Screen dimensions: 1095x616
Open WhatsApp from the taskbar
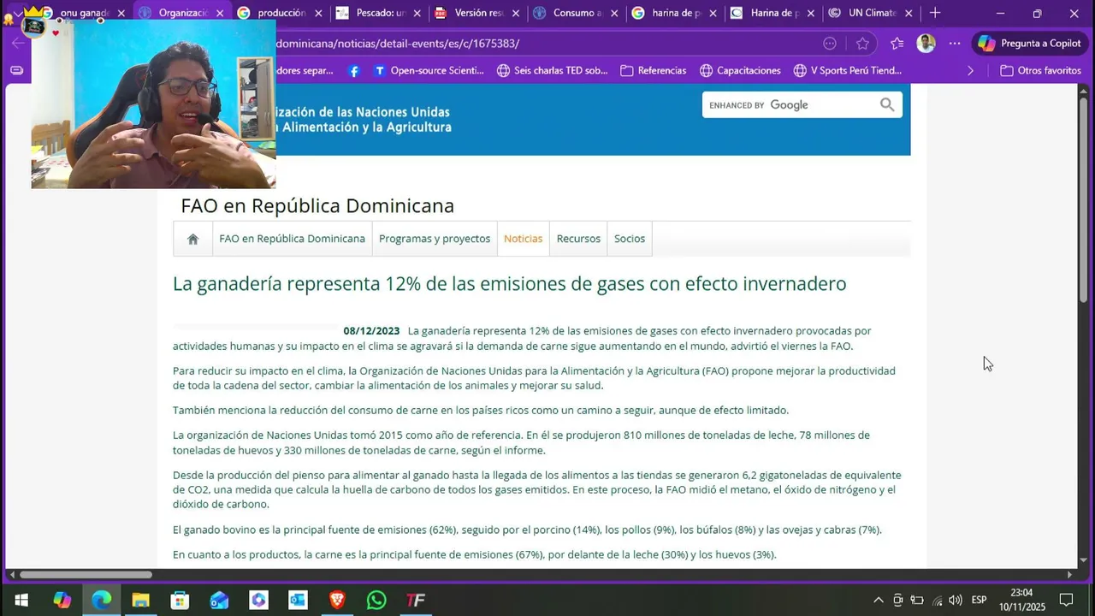(376, 600)
